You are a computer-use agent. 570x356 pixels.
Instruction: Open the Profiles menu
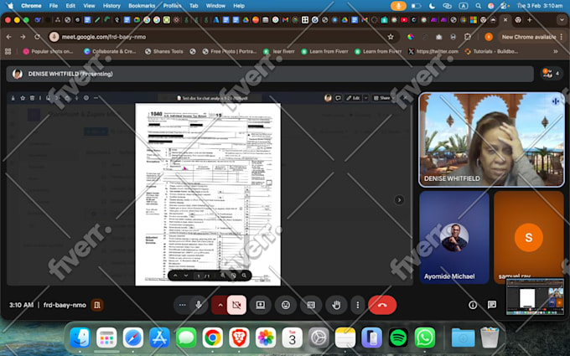point(173,6)
